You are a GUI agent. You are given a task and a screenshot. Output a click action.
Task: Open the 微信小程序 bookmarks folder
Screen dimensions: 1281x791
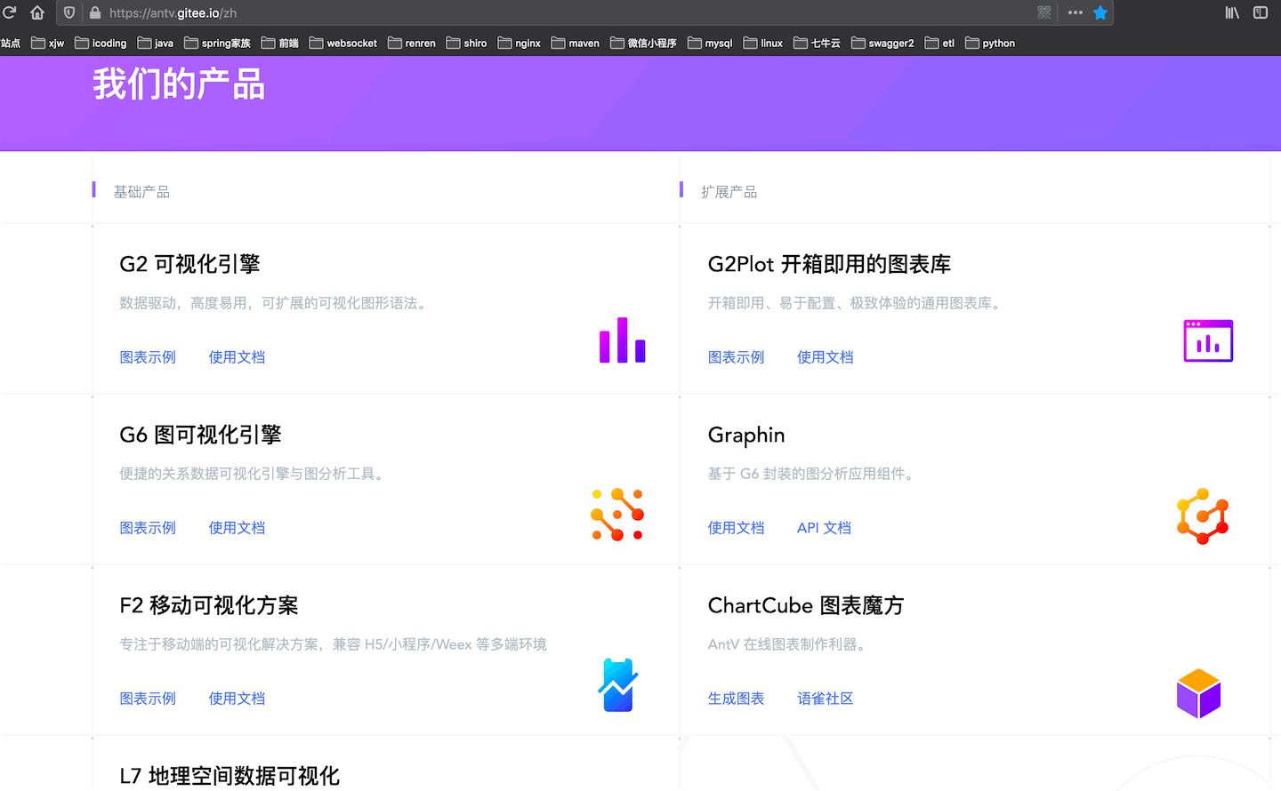pyautogui.click(x=644, y=43)
